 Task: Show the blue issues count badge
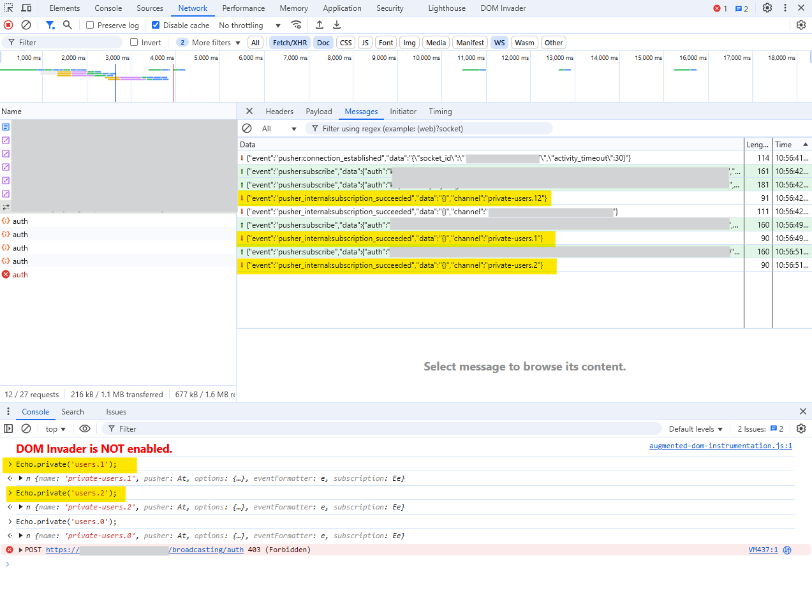pyautogui.click(x=742, y=8)
